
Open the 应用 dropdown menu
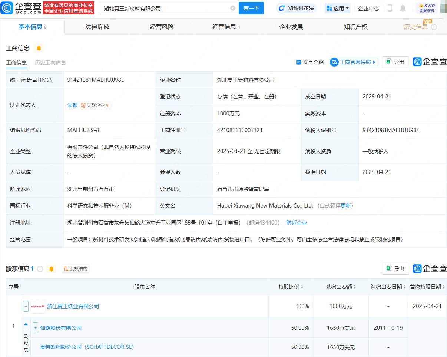[338, 8]
